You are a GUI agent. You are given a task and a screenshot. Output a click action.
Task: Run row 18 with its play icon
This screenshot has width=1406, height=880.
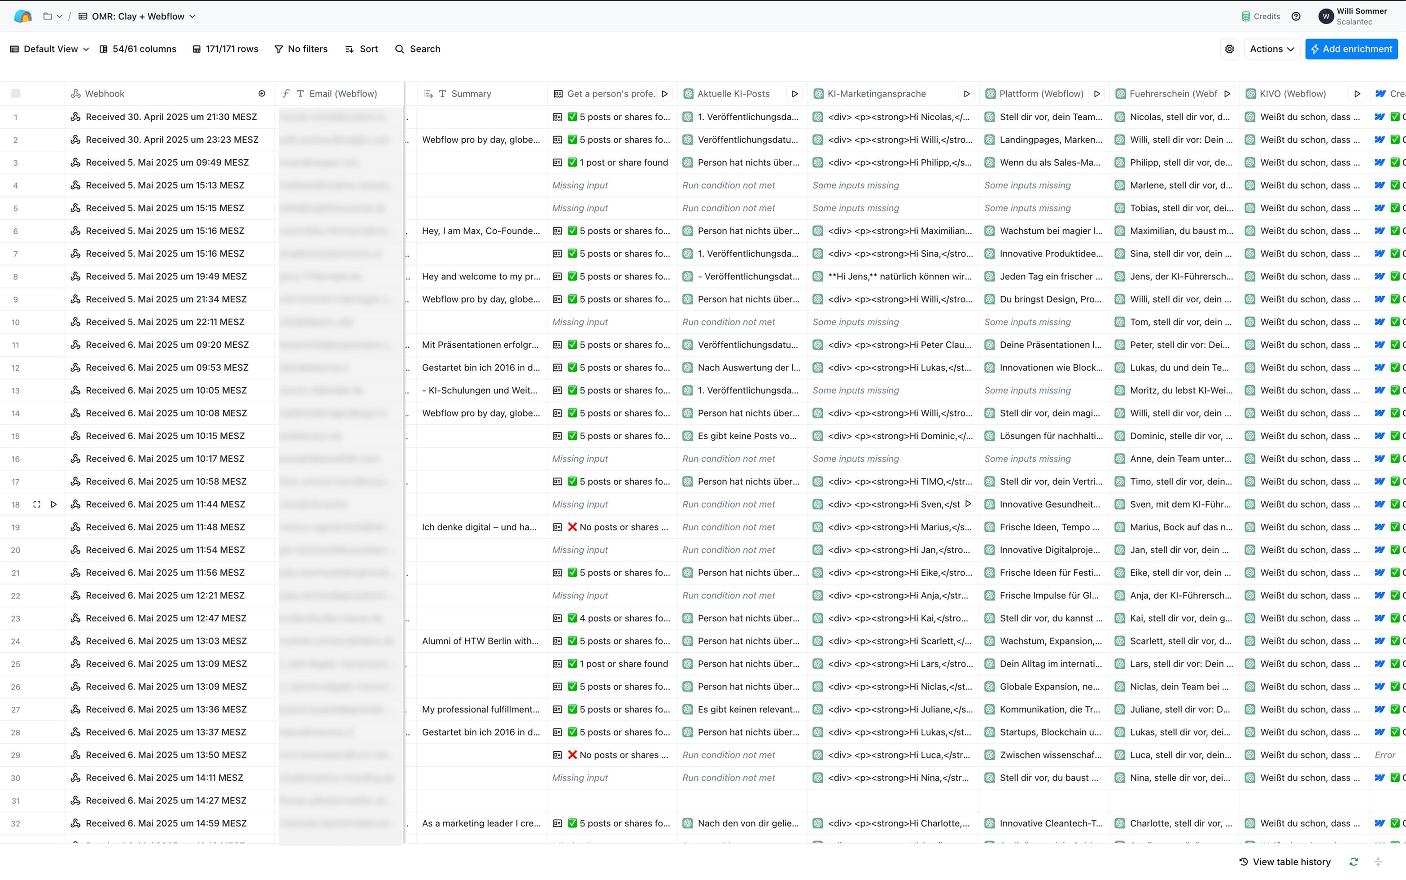click(53, 504)
